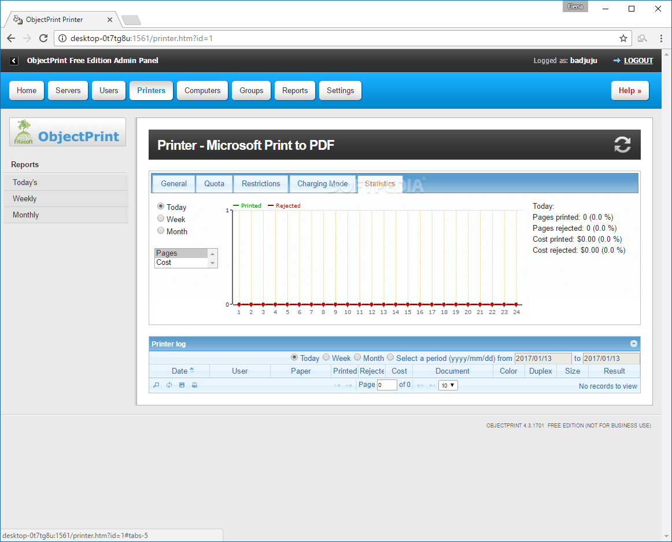This screenshot has width=672, height=542.
Task: Click the search icon in printer log footer
Action: [x=156, y=385]
